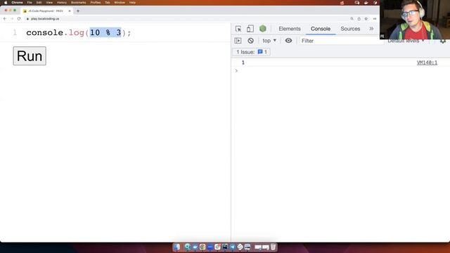Open the Telegram app in the Dock
The image size is (450, 253).
pyautogui.click(x=232, y=247)
